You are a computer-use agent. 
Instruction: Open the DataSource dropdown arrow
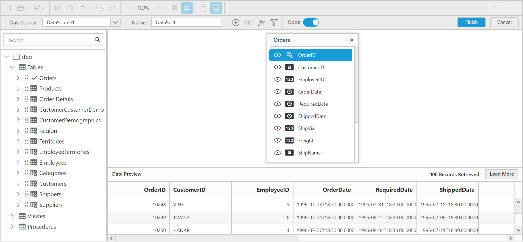click(x=116, y=22)
